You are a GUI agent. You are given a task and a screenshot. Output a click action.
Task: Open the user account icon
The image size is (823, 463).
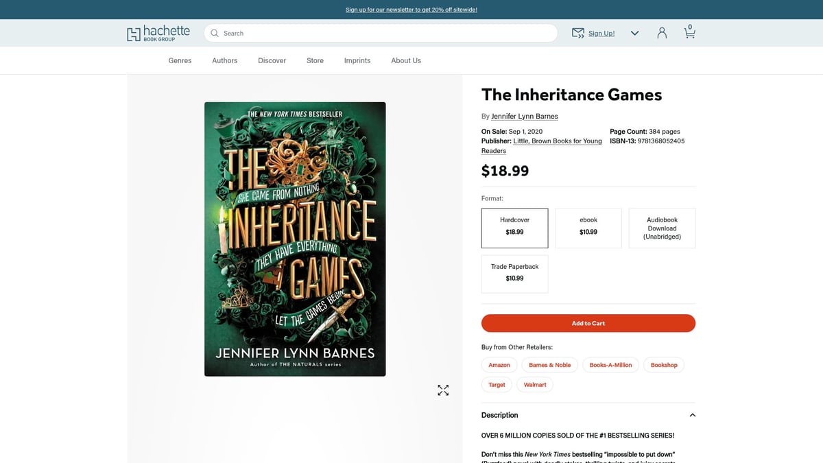[661, 32]
